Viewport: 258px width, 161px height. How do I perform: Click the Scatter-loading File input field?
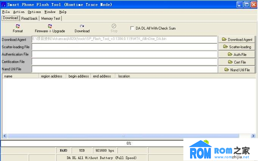click(x=124, y=47)
